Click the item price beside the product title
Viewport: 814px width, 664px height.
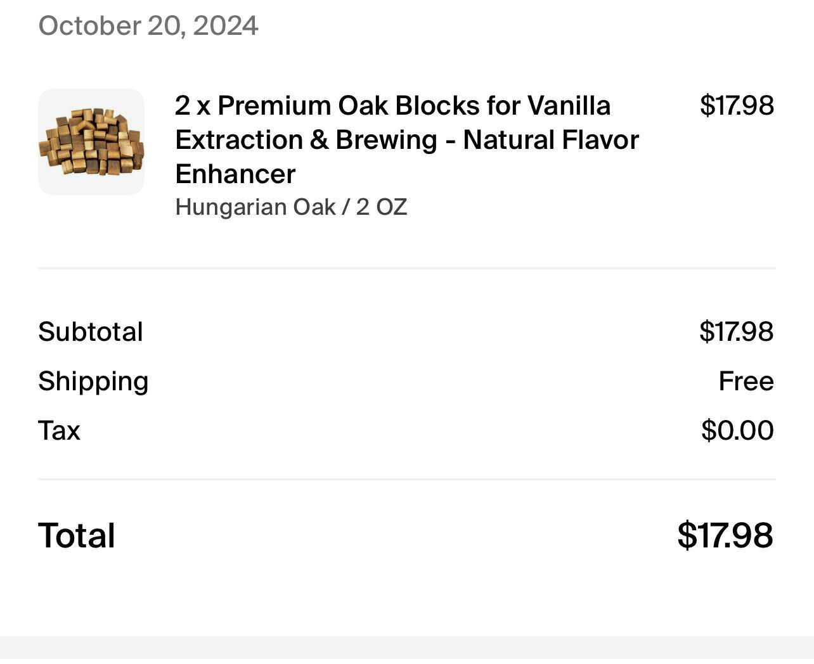pyautogui.click(x=736, y=106)
